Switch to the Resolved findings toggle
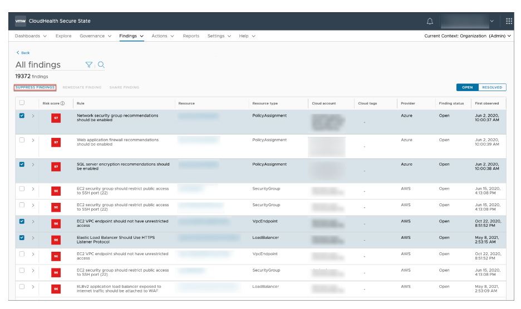The image size is (521, 309). coord(492,87)
